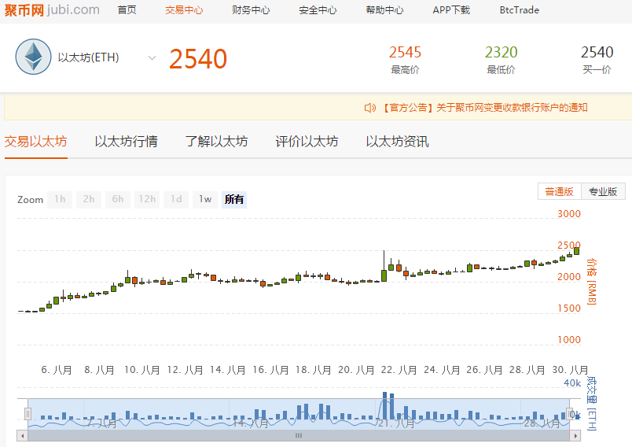This screenshot has width=632, height=447.
Task: Open the 以太坊行情 tab
Action: tap(126, 142)
